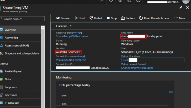Open the Disks sidebar item
The image size is (191, 108).
point(20,79)
